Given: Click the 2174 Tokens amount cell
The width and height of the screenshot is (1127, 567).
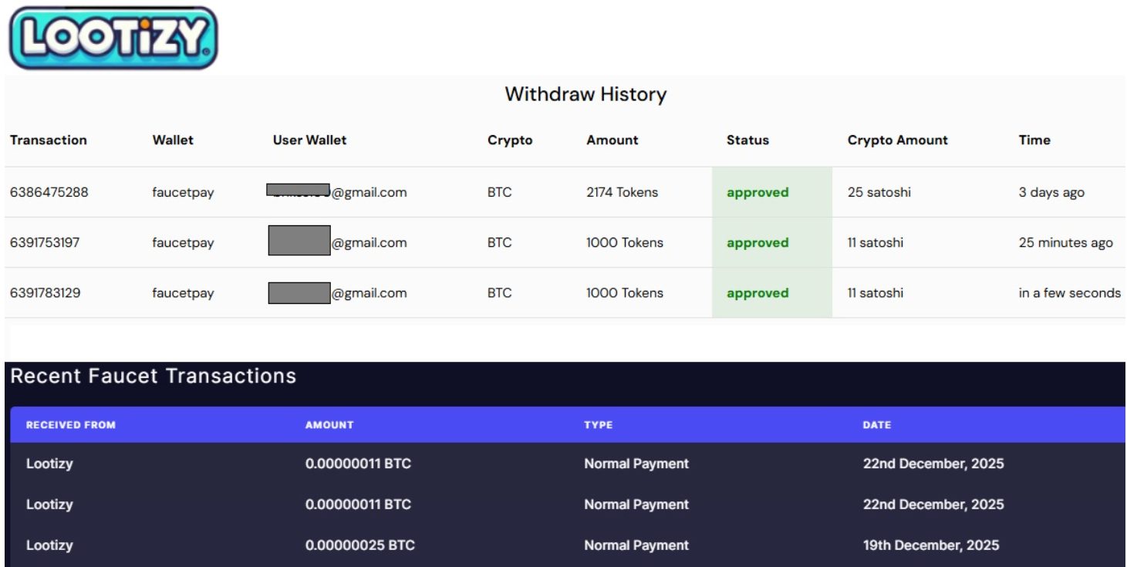Looking at the screenshot, I should pyautogui.click(x=622, y=192).
